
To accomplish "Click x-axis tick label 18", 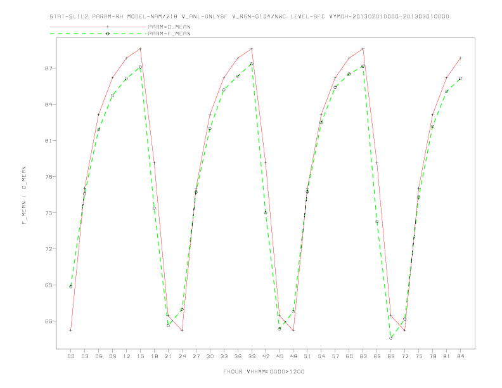I will pos(154,356).
